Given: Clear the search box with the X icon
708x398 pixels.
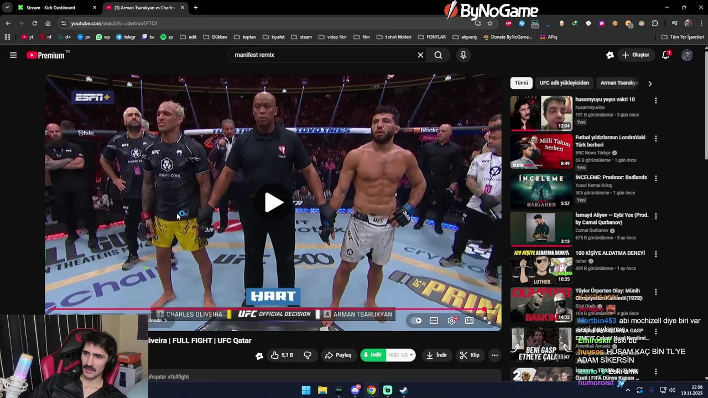Looking at the screenshot, I should coord(420,55).
